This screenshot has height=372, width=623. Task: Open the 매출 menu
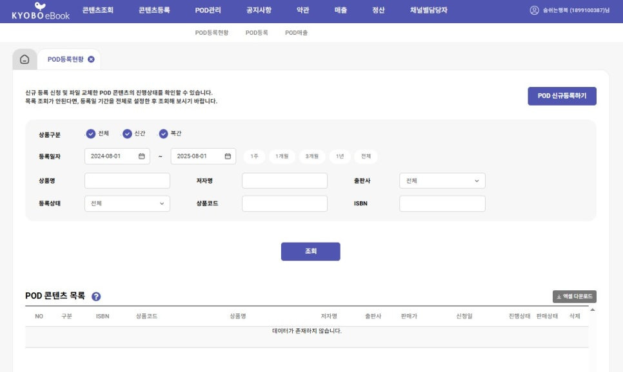[x=341, y=10]
